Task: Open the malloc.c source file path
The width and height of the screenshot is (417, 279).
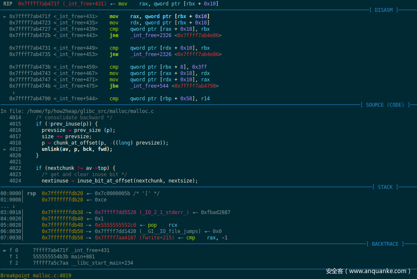Action: [90, 111]
